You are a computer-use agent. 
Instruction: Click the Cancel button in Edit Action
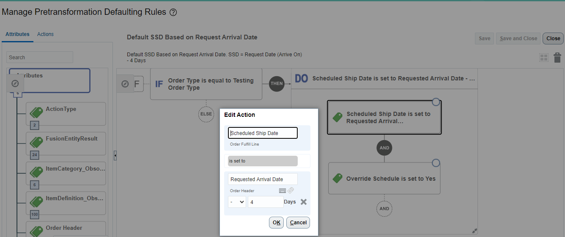tap(298, 223)
